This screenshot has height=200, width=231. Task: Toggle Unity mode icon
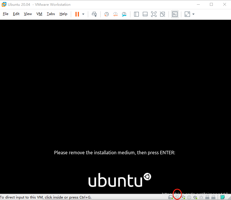pos(162,14)
